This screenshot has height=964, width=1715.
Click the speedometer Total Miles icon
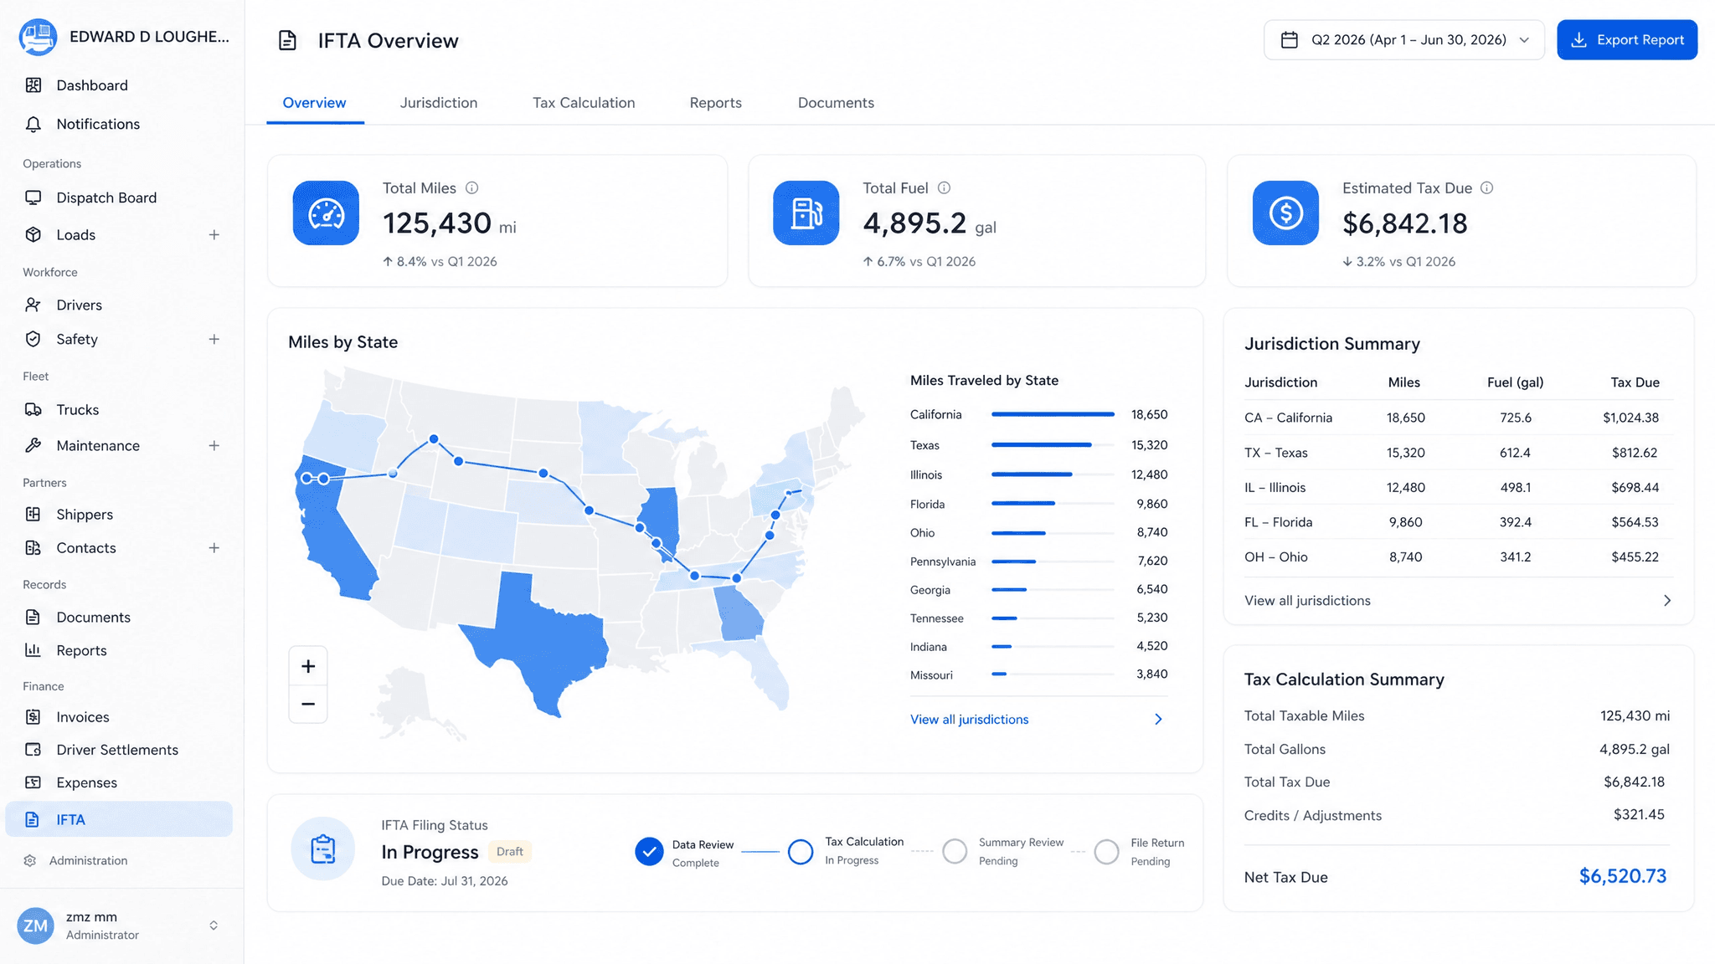click(326, 213)
